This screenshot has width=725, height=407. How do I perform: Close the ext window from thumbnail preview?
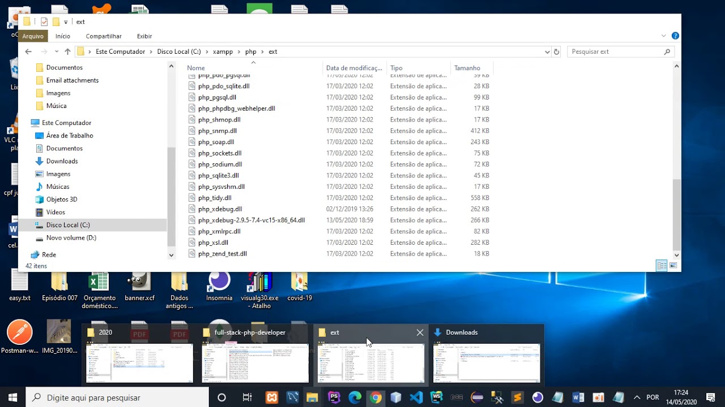point(420,332)
